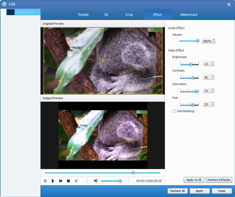This screenshot has height=197, width=235.
Task: Click the yellow crosshair in Original Preview
Action: click(x=103, y=61)
